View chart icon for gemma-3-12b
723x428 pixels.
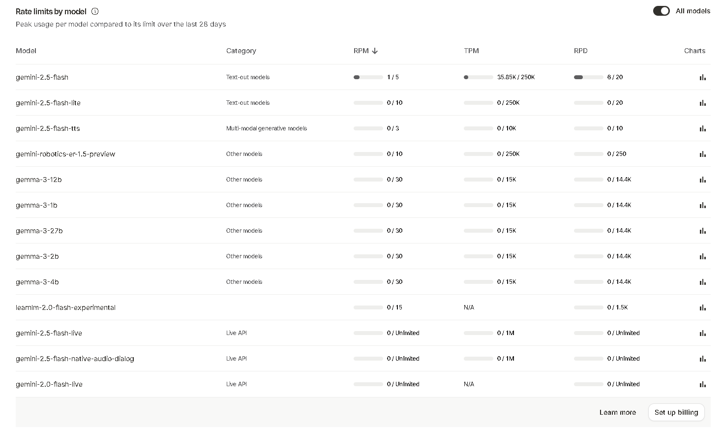coord(702,180)
